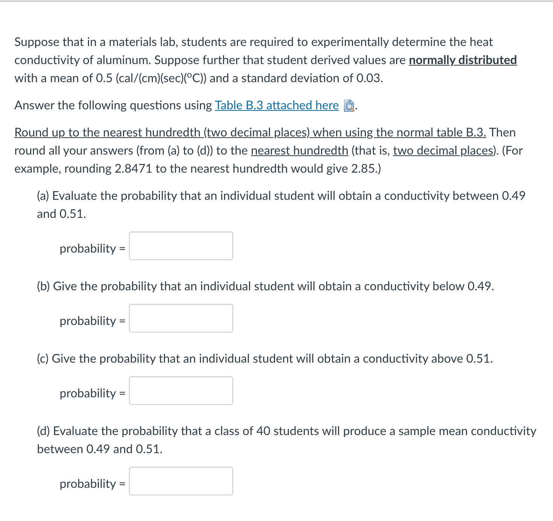The width and height of the screenshot is (553, 521).
Task: Focus the input next to the last probability label
Action: [x=181, y=481]
